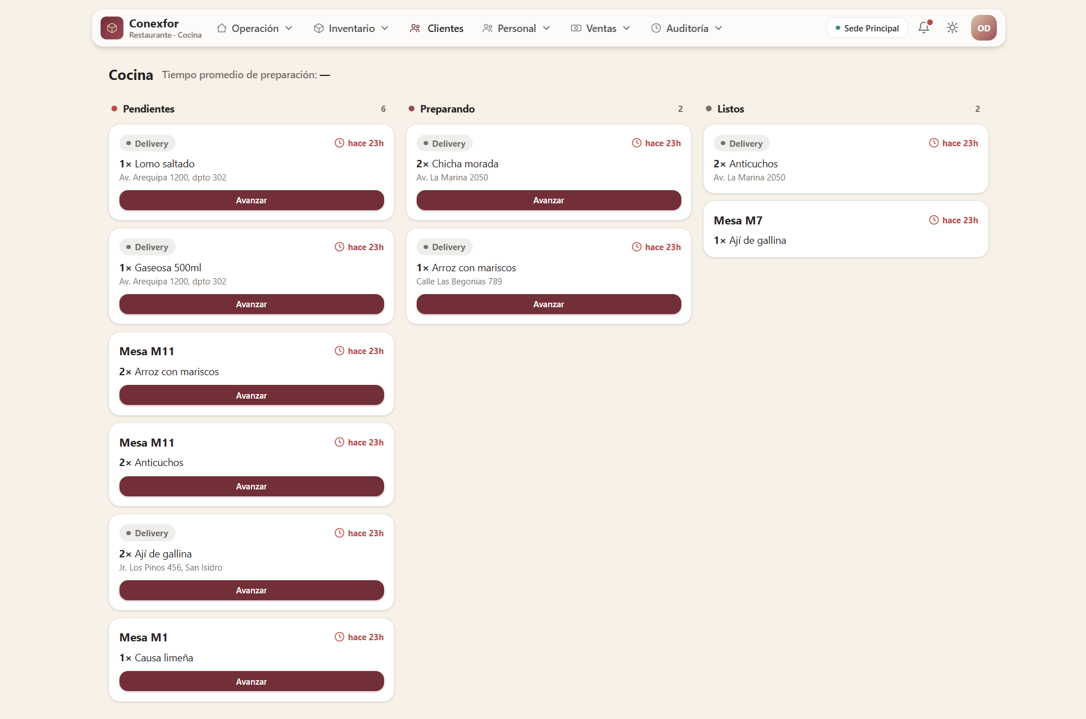Toggle the light/dark theme sun icon
The height and width of the screenshot is (719, 1086).
click(952, 28)
